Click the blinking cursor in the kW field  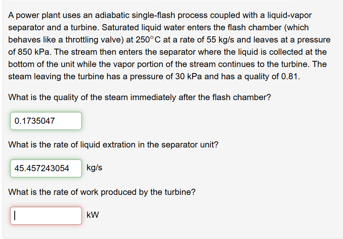click(x=15, y=216)
